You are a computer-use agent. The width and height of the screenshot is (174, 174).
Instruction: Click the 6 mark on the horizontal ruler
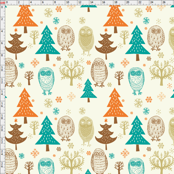tap(43, 2)
